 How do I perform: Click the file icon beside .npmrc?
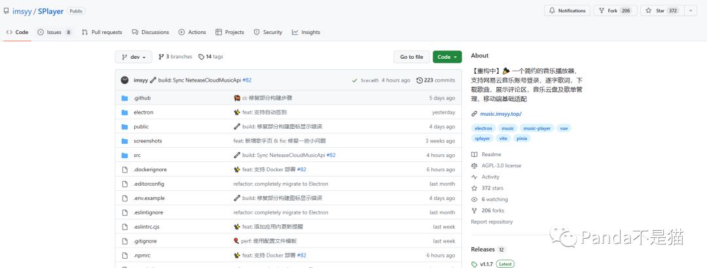pyautogui.click(x=125, y=256)
